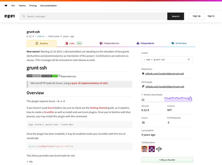Open the 28 Versions tab

pyautogui.click(x=179, y=43)
